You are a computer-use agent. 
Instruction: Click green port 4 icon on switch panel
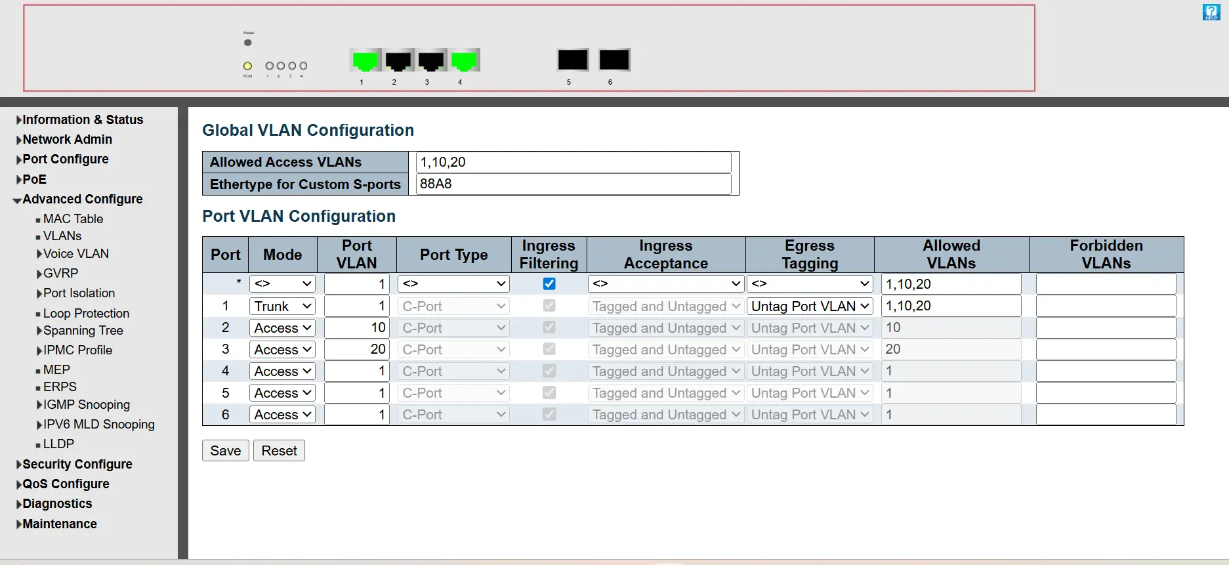click(464, 60)
